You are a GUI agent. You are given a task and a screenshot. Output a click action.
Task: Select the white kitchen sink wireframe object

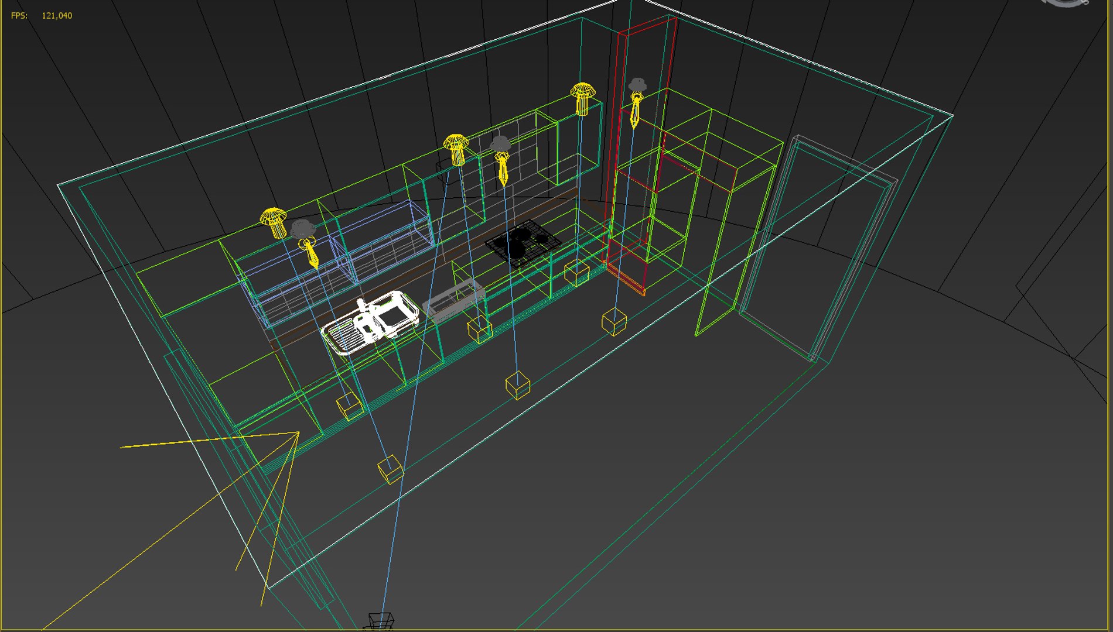(371, 323)
